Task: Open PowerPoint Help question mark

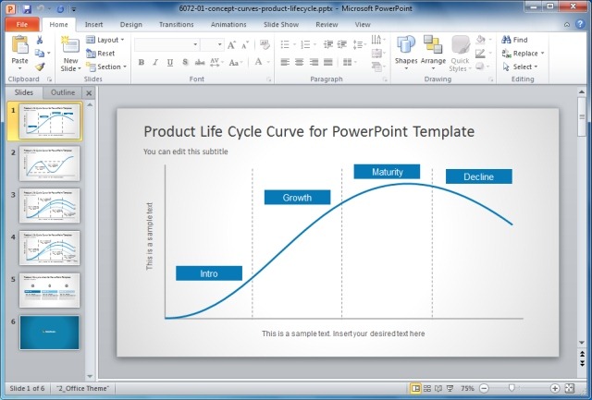Action: (580, 24)
